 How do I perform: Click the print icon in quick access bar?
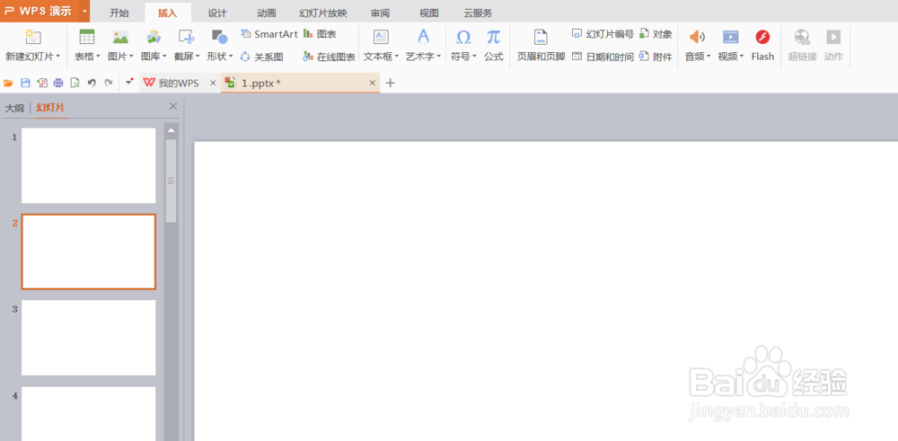pos(58,83)
